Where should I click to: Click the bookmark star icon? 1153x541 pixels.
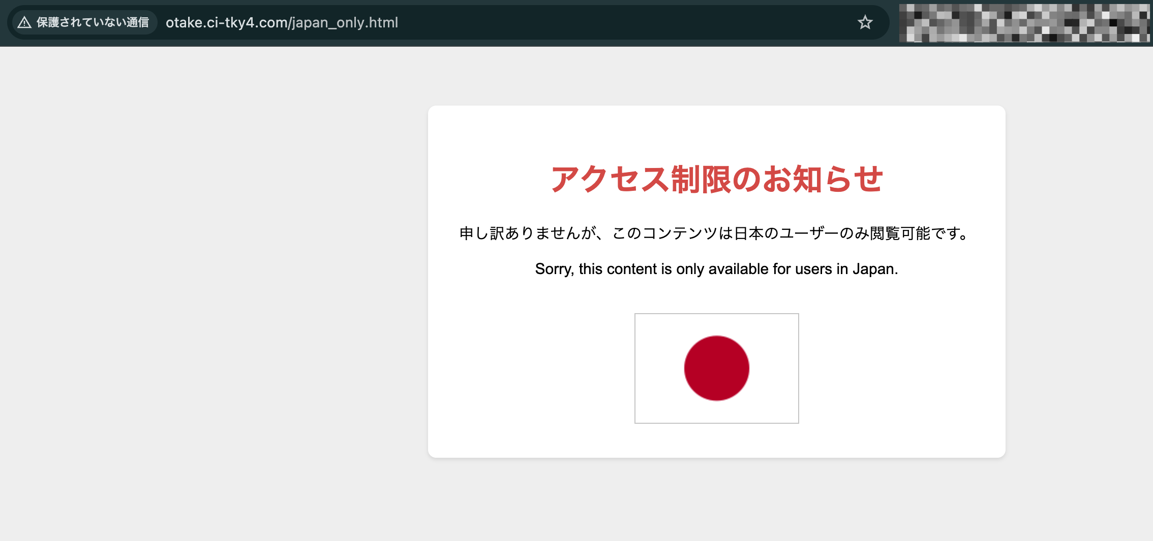865,22
